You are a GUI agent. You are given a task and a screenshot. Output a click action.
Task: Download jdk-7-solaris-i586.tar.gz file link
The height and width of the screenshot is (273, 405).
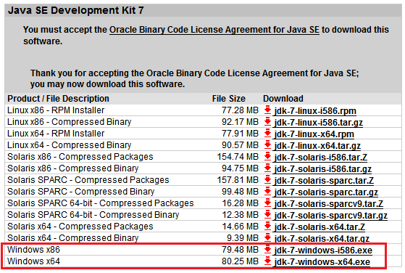[x=323, y=169]
